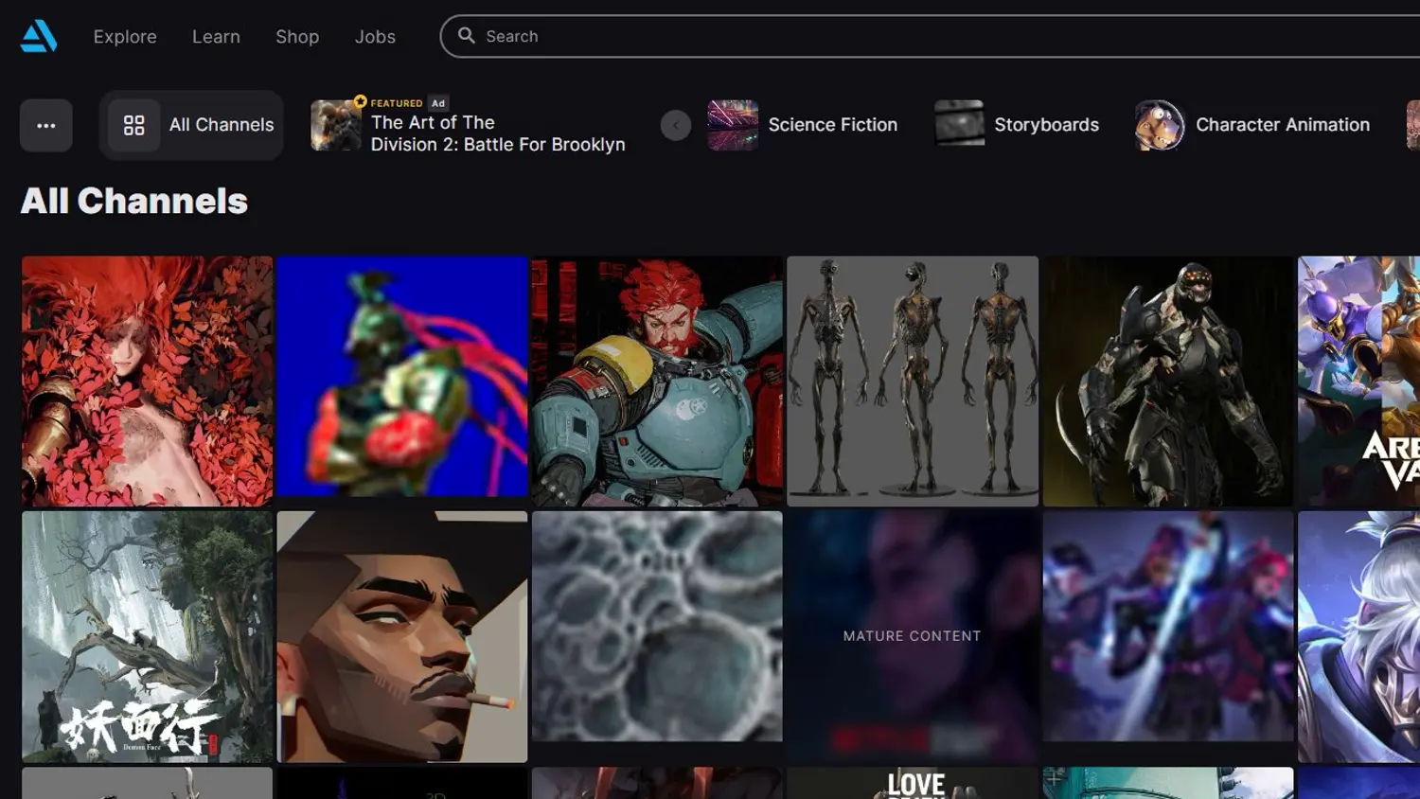This screenshot has width=1420, height=799.
Task: Open the red-leaves woman artwork
Action: 147,382
